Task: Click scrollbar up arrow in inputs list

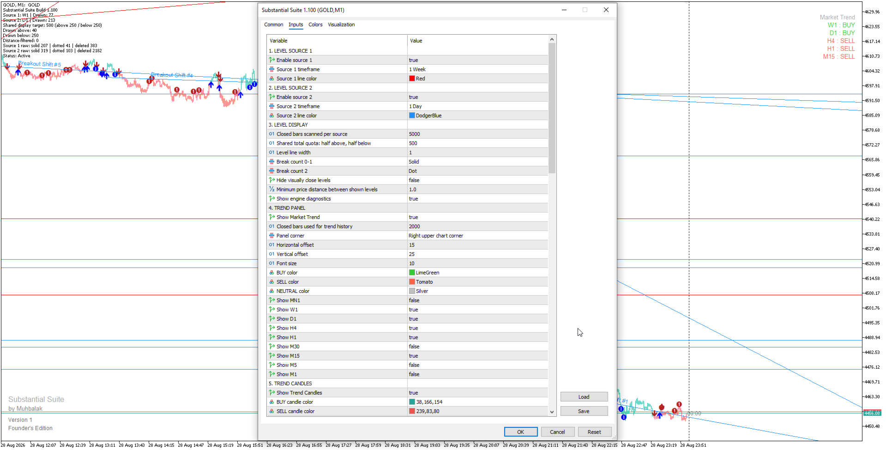Action: point(552,39)
